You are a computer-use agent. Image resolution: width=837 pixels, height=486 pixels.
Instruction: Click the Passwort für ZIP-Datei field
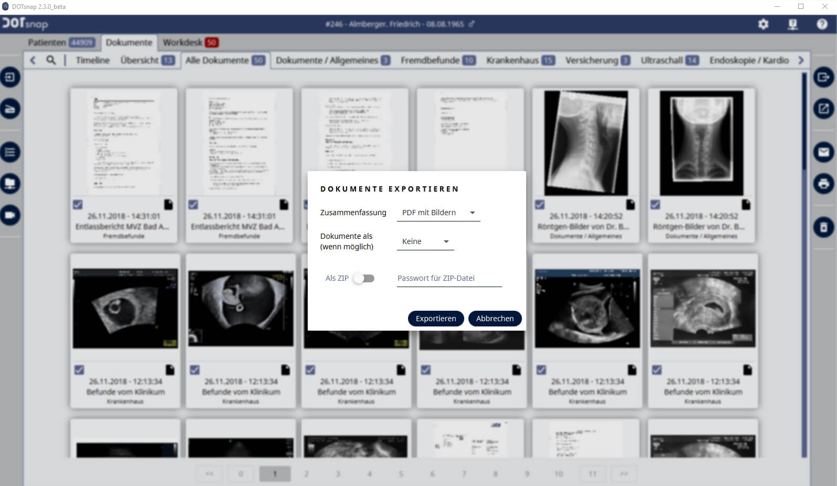[449, 278]
